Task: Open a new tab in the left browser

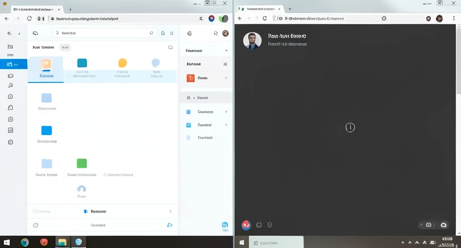Action: click(x=70, y=9)
